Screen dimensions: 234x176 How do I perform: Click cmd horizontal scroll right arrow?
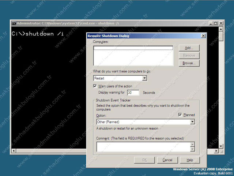216,151
